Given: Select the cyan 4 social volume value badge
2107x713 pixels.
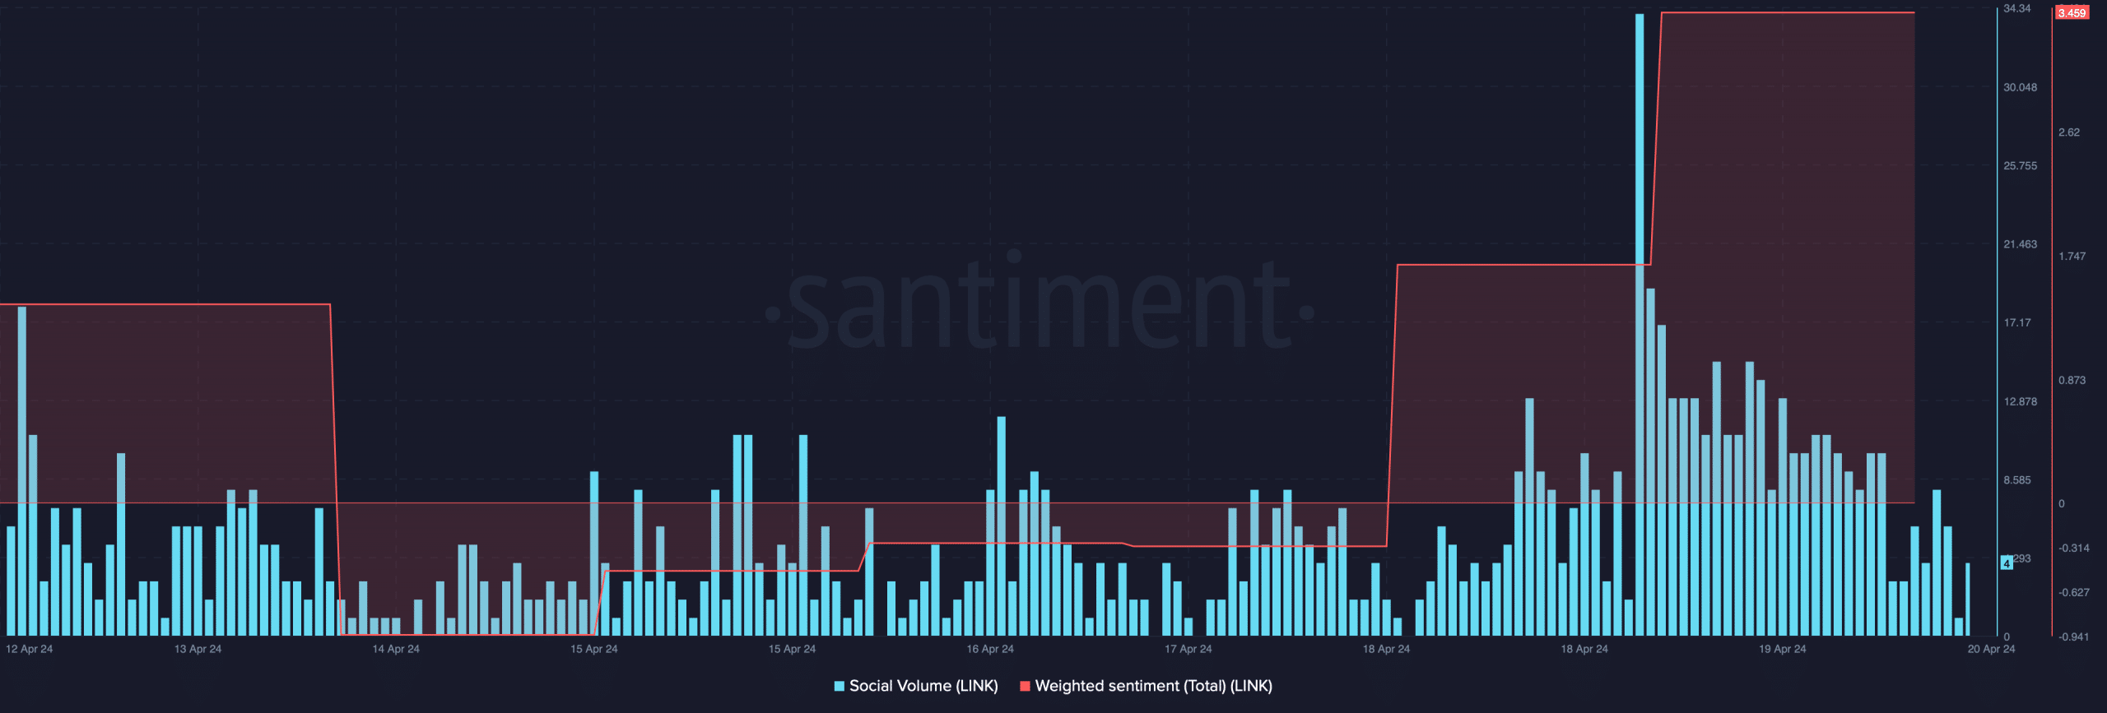Looking at the screenshot, I should click(2007, 563).
